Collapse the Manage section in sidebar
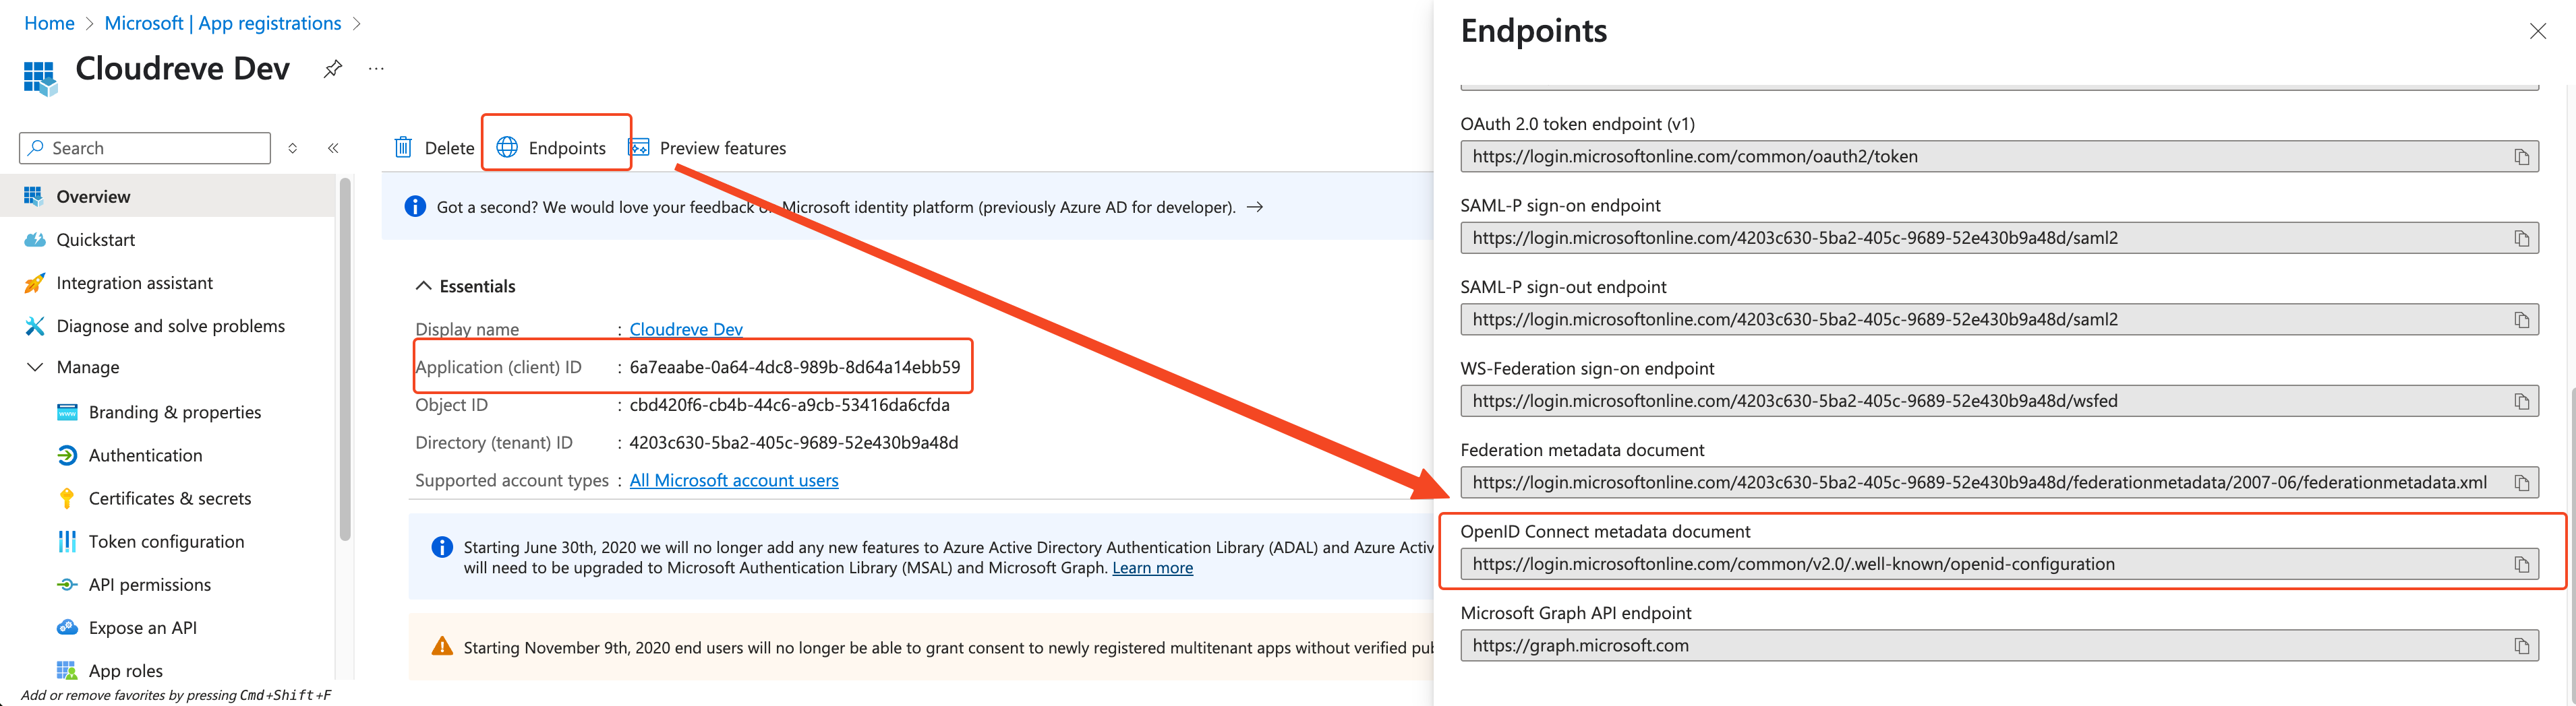Screen dimensions: 2576x706 tap(35, 366)
